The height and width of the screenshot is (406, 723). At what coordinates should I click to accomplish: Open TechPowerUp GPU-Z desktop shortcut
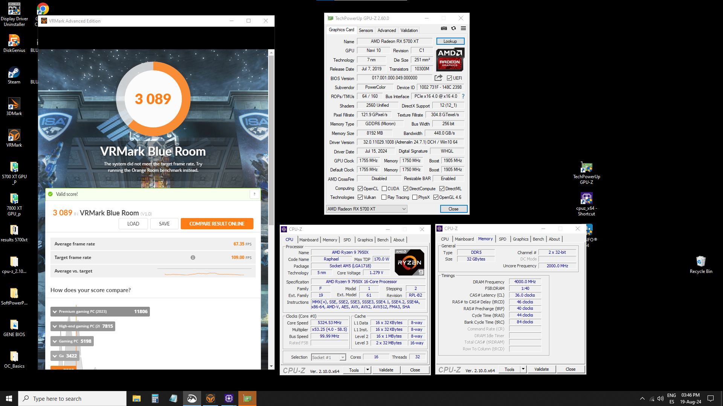pyautogui.click(x=586, y=173)
